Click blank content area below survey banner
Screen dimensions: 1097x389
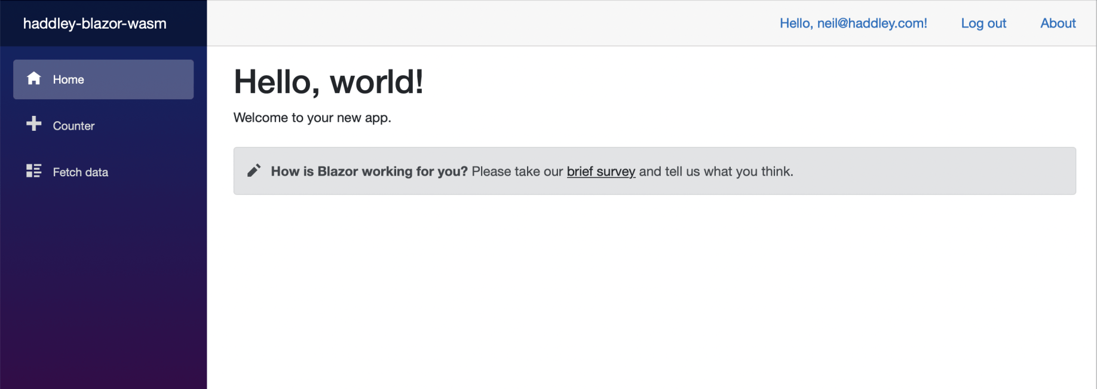pos(651,287)
